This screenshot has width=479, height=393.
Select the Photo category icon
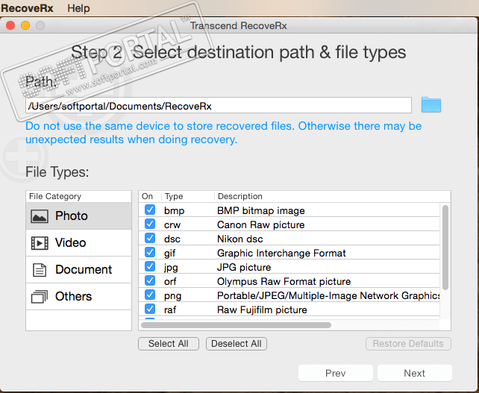pyautogui.click(x=40, y=216)
